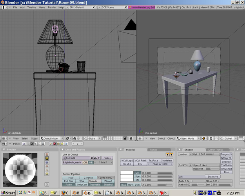Select sphere preview type icon

click(47, 159)
